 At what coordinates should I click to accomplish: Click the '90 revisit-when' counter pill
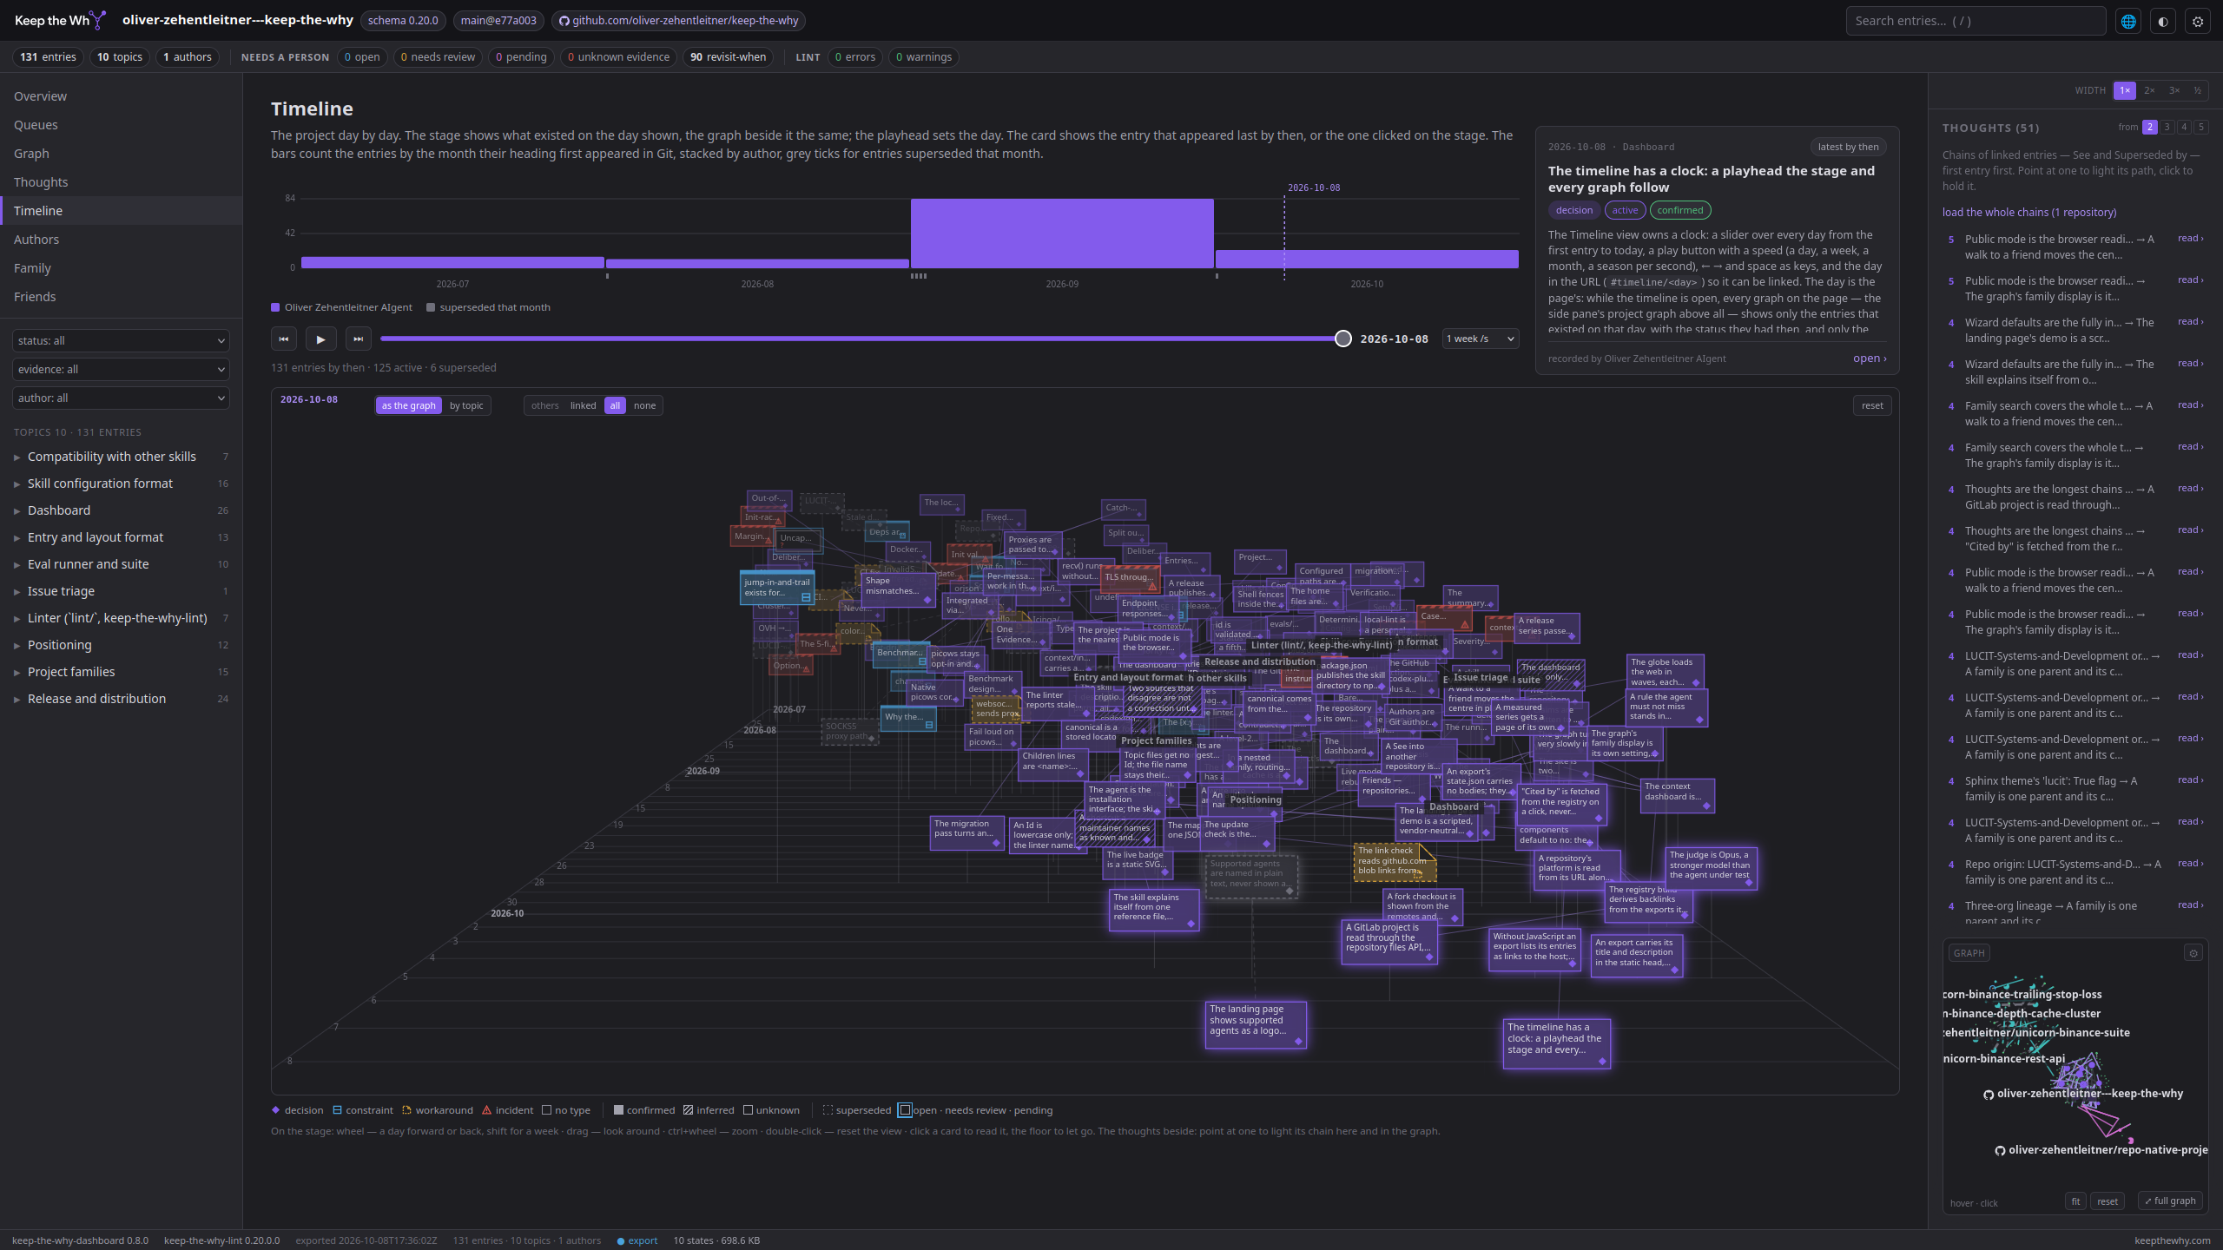click(x=728, y=57)
